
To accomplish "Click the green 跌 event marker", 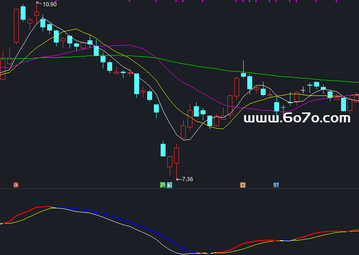I will tap(163, 185).
